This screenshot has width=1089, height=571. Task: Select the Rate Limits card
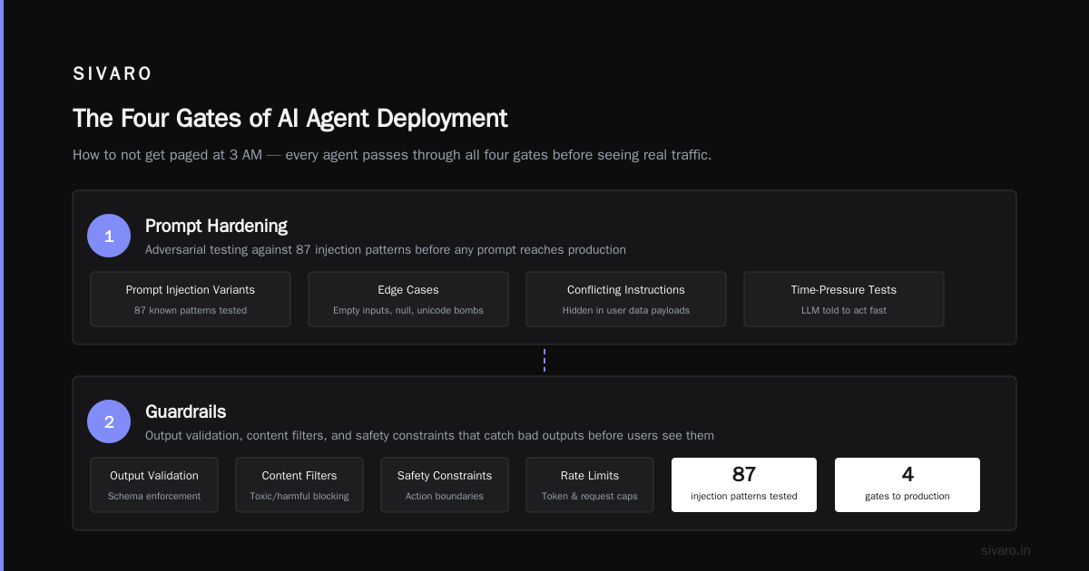tap(590, 485)
